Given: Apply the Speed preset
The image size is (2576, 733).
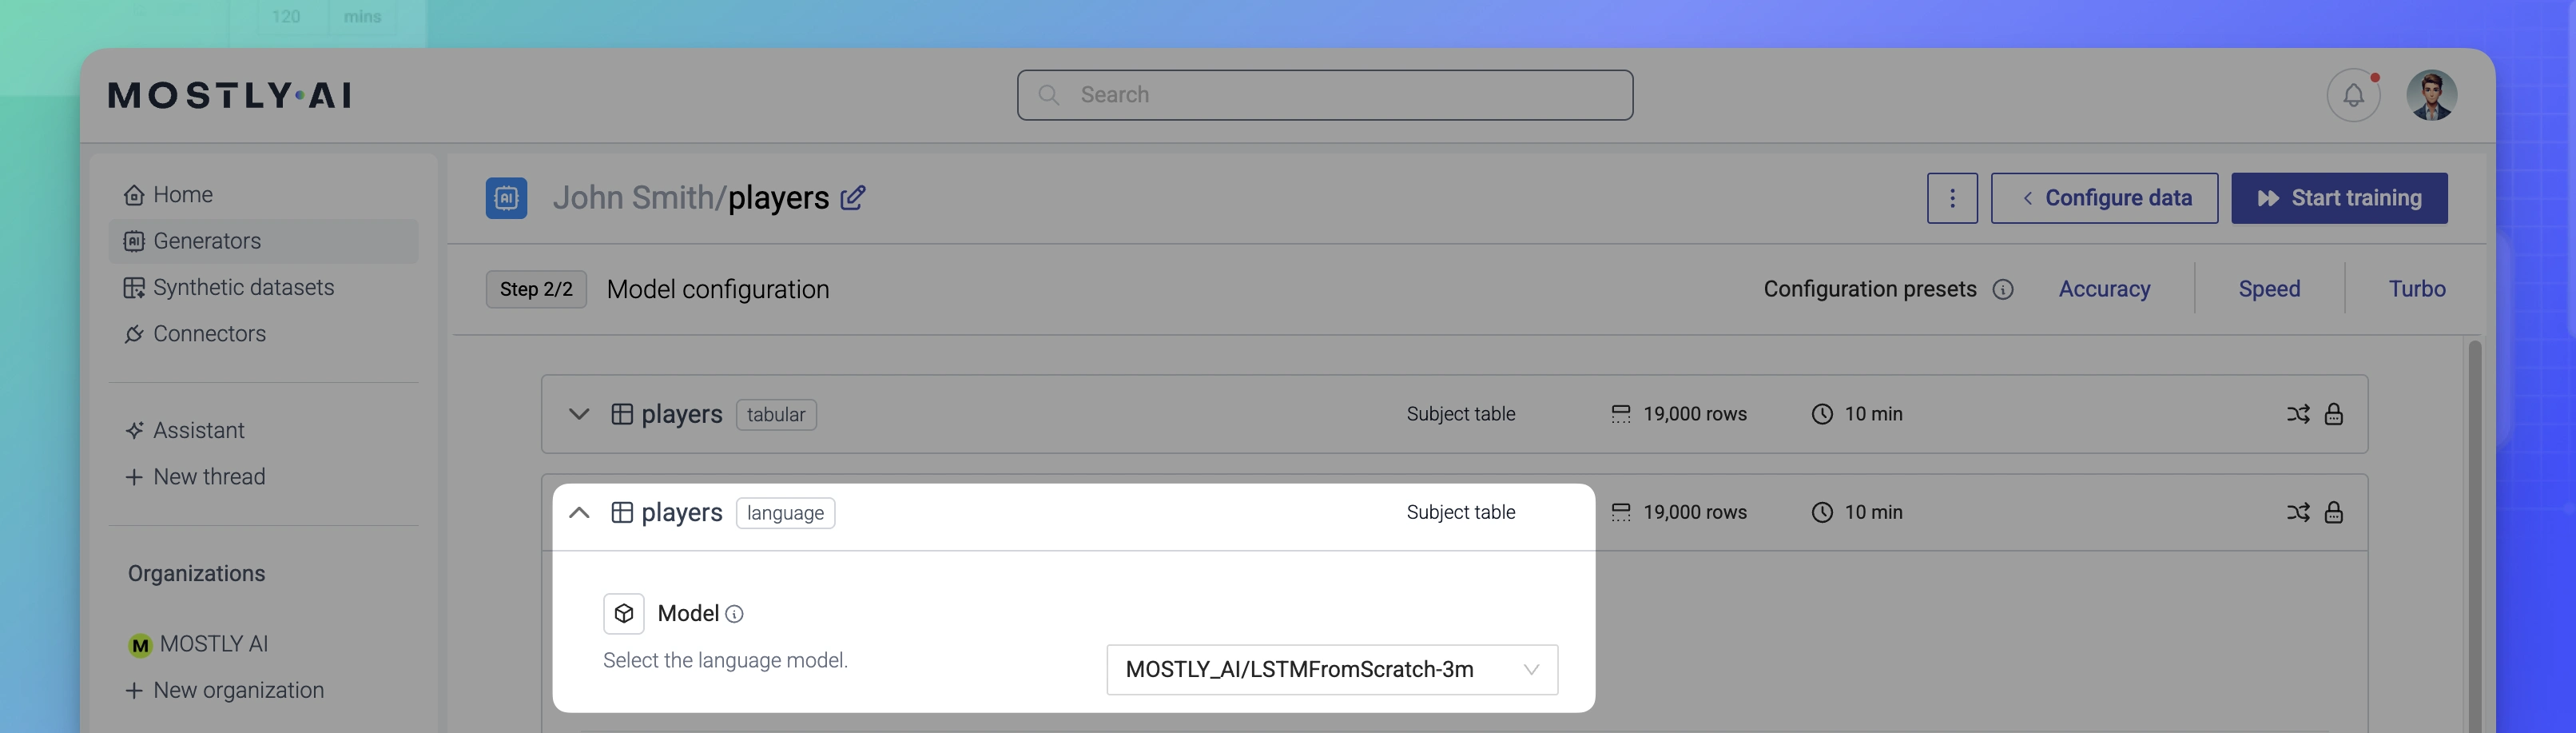Looking at the screenshot, I should 2269,289.
